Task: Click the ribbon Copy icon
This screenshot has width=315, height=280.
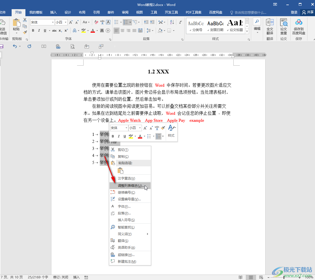Action: 25,26
